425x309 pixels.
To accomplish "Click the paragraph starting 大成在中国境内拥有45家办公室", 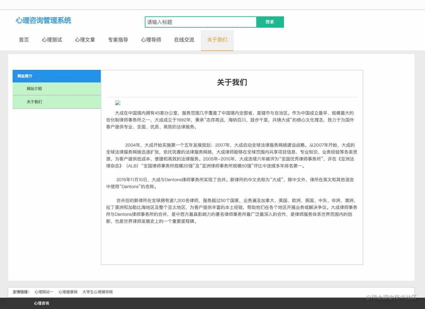I will click(x=232, y=120).
